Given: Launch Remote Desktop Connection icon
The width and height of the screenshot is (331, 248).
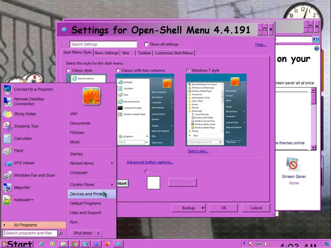Looking at the screenshot, I should point(8,102).
